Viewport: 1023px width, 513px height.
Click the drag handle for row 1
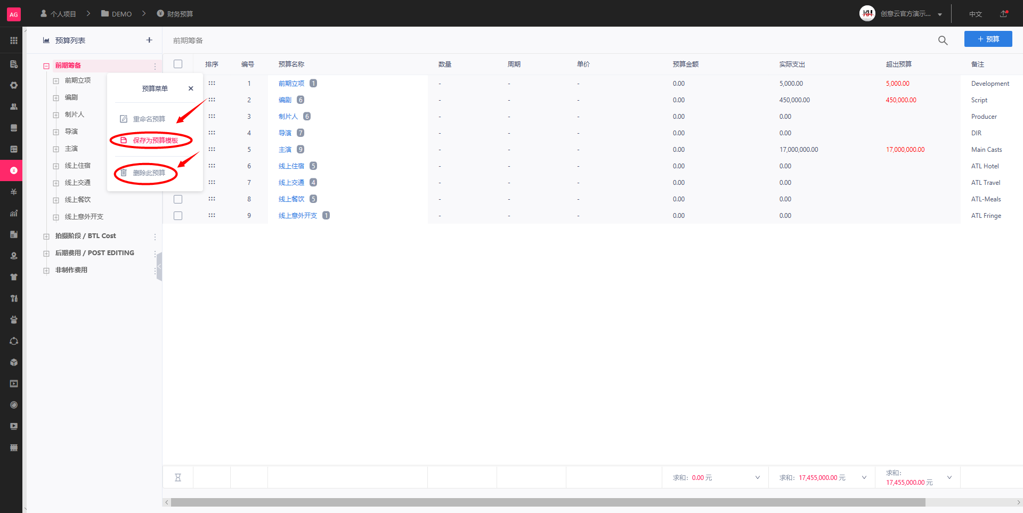coord(212,83)
